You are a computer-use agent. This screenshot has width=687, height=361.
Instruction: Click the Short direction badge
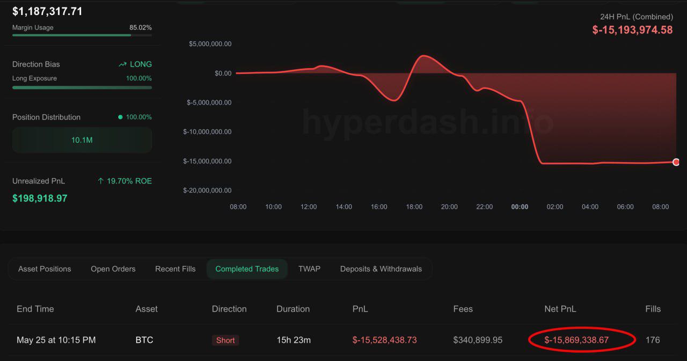pyautogui.click(x=225, y=340)
